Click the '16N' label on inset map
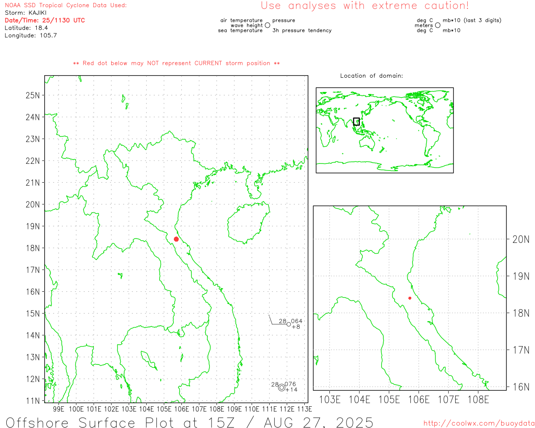 pos(521,387)
